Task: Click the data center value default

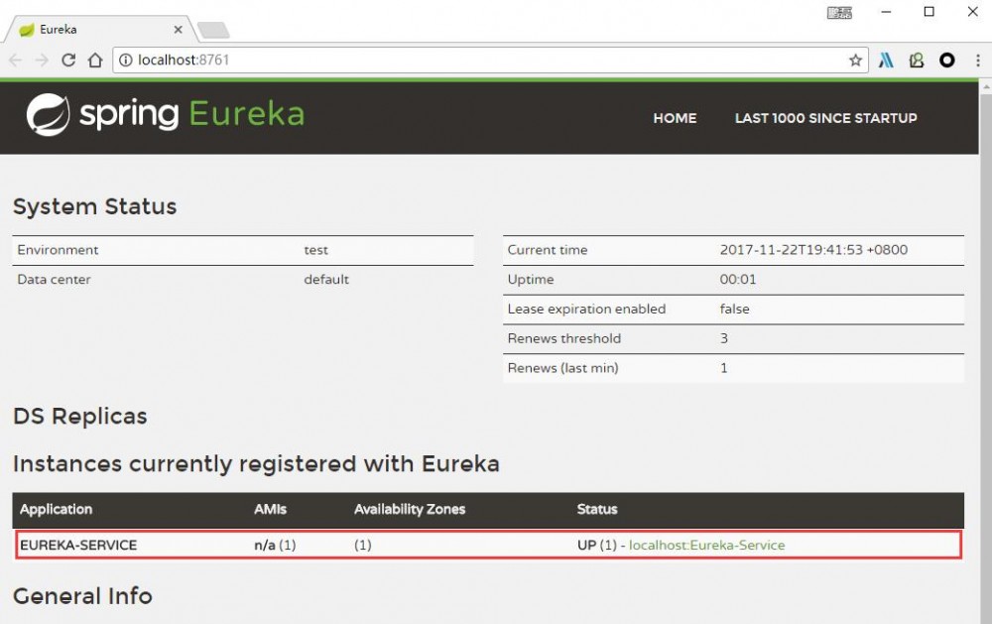Action: (325, 279)
